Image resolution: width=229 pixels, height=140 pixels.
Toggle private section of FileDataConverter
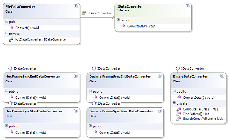[x=6, y=33]
